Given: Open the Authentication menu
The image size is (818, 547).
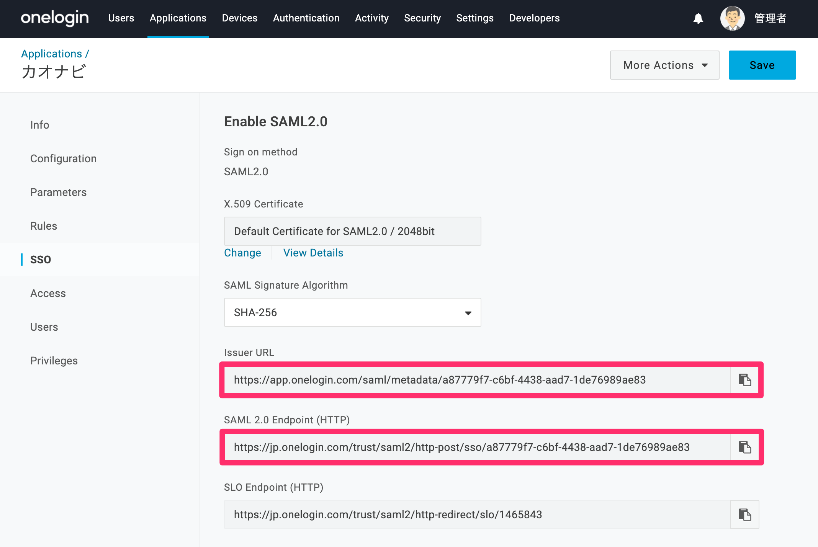Looking at the screenshot, I should tap(306, 18).
